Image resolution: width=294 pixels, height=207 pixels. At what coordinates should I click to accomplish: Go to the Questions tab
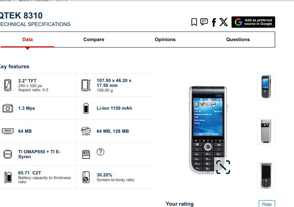click(238, 39)
